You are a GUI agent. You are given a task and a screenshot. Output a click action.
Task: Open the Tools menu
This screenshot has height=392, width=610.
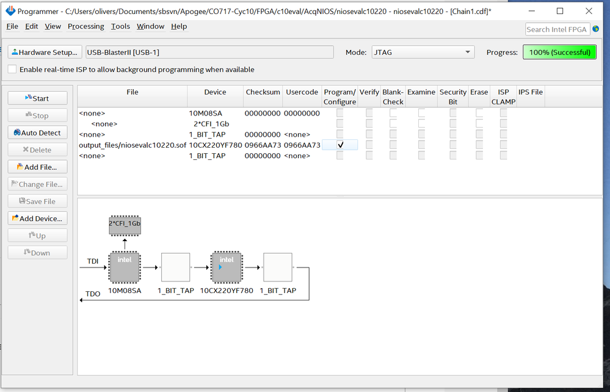(120, 26)
